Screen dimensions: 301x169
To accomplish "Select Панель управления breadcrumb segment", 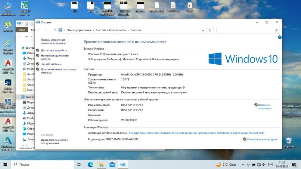I will pyautogui.click(x=79, y=30).
